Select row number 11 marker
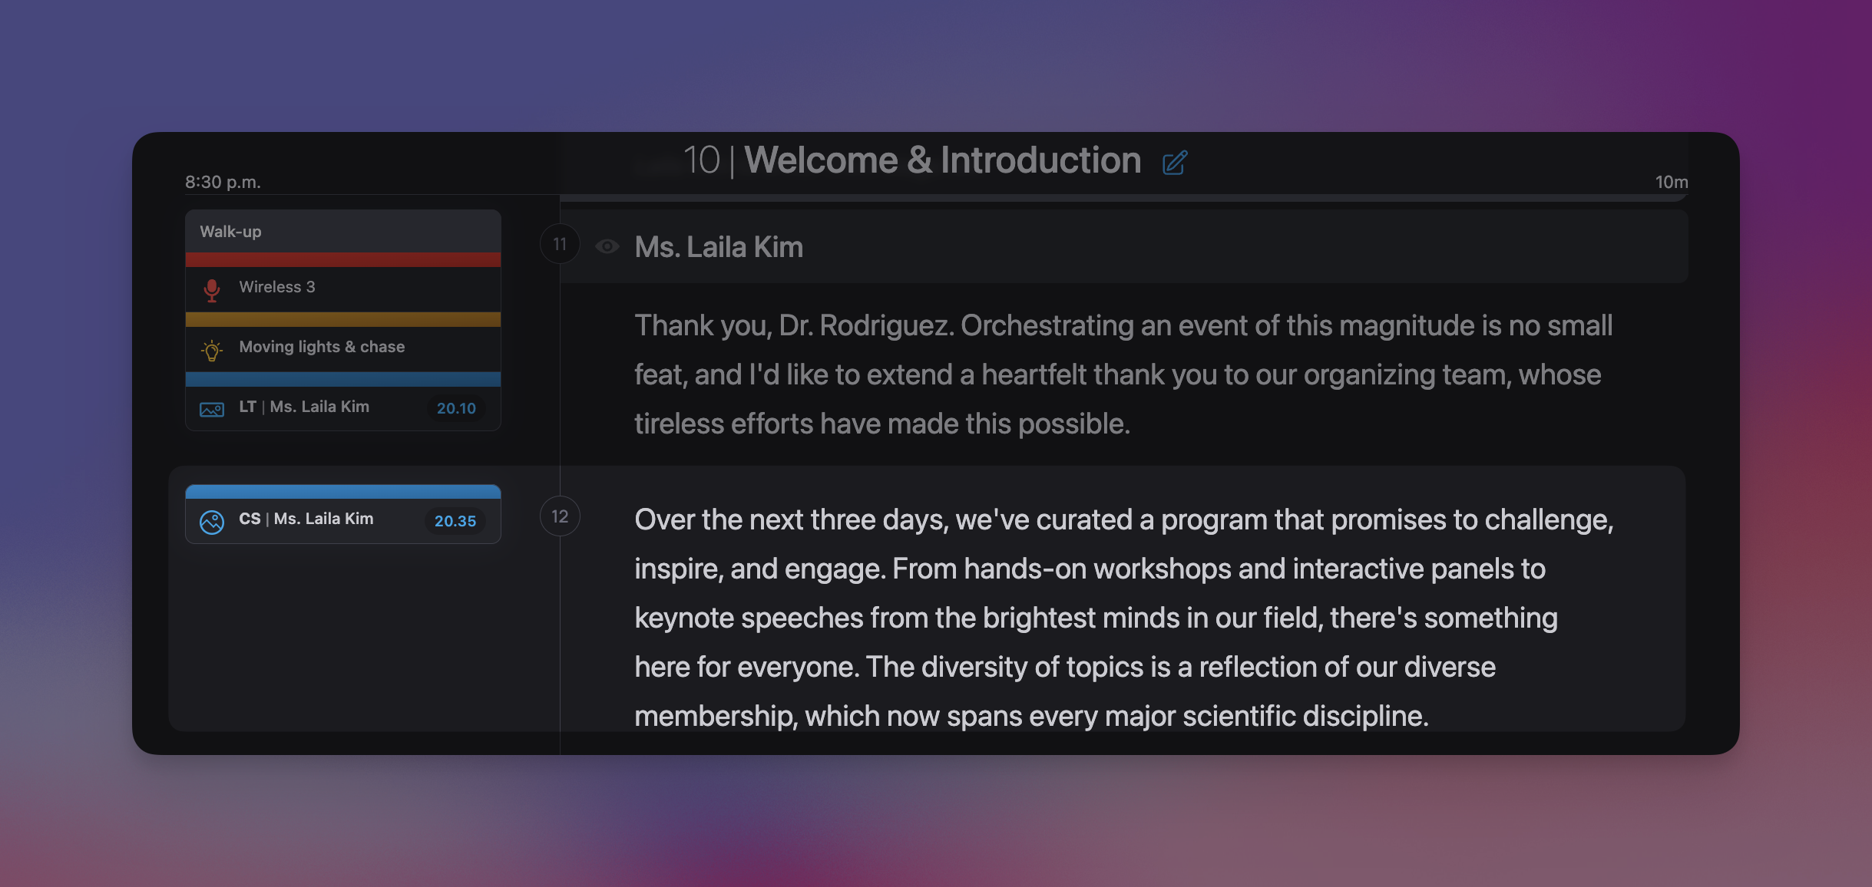Image resolution: width=1872 pixels, height=887 pixels. pos(560,244)
